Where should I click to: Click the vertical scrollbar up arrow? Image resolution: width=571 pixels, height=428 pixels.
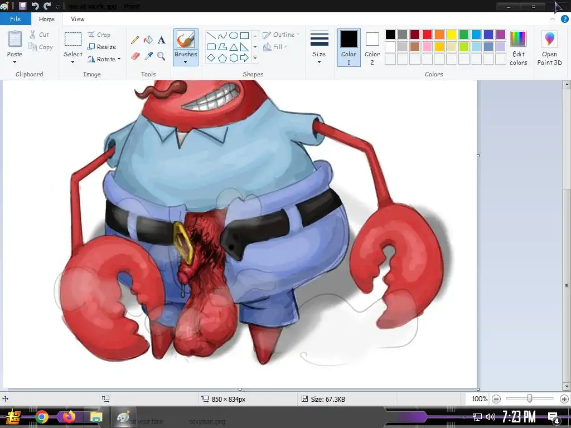point(566,85)
